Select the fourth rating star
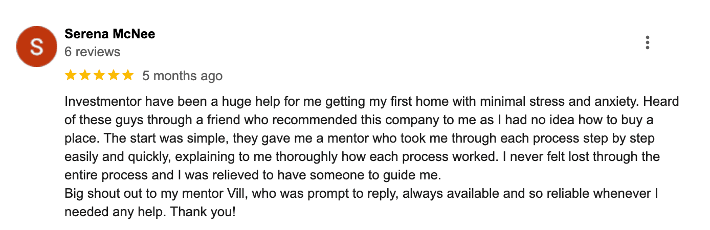 coord(114,76)
